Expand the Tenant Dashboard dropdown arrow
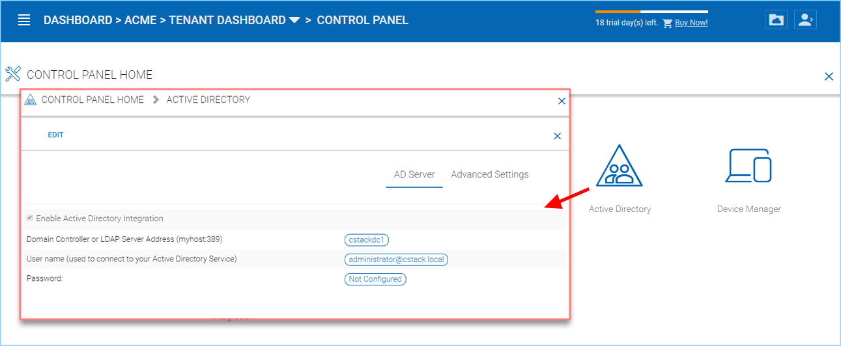The image size is (841, 346). (x=294, y=21)
